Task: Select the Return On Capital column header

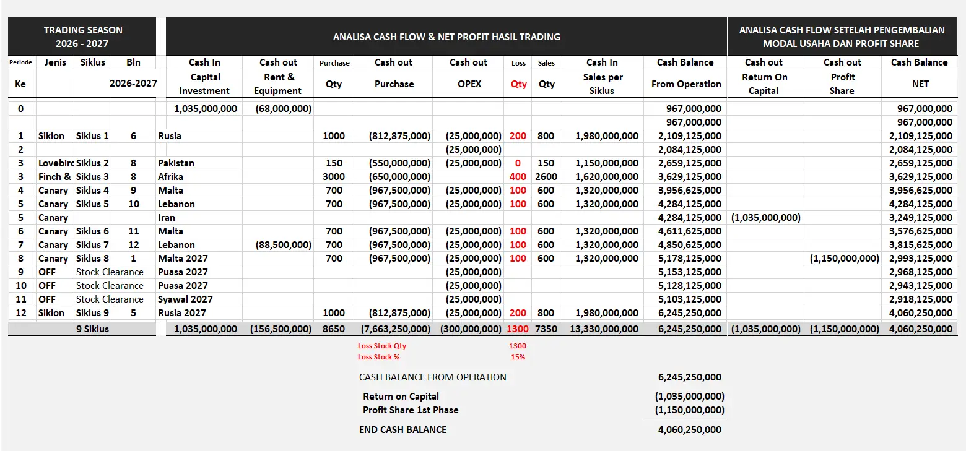Action: (x=765, y=84)
